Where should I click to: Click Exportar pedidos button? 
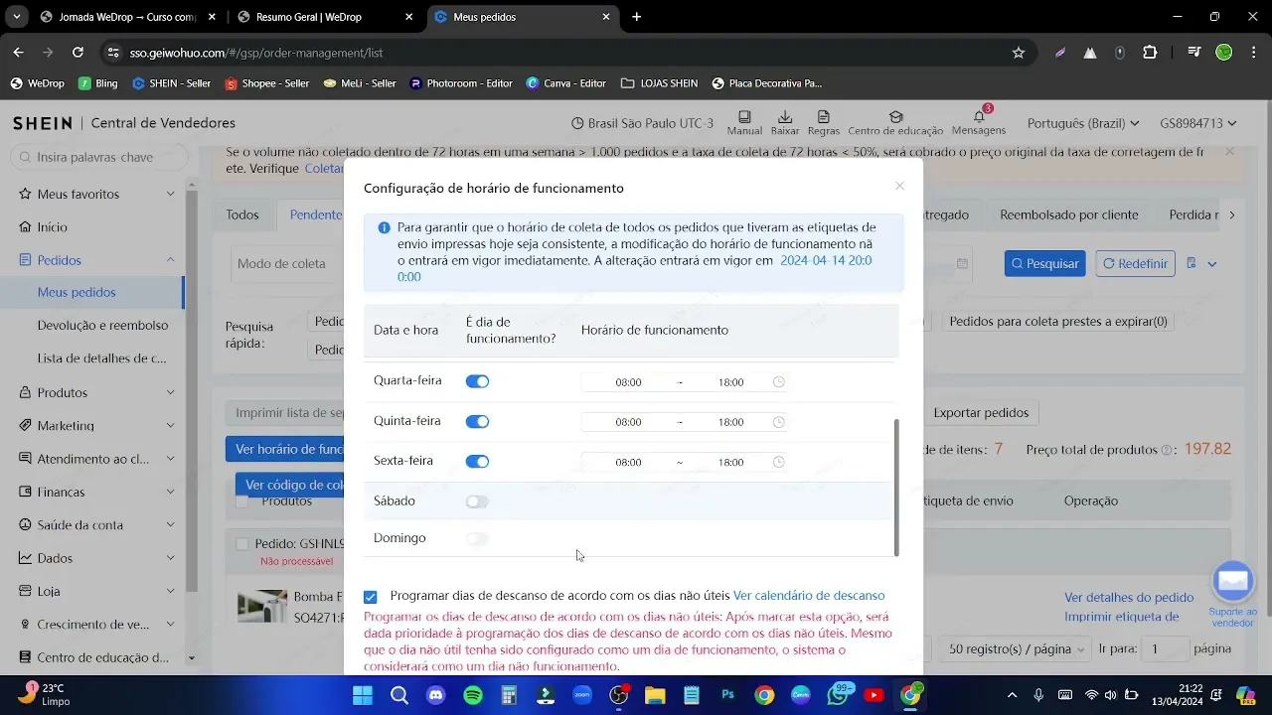click(x=981, y=412)
